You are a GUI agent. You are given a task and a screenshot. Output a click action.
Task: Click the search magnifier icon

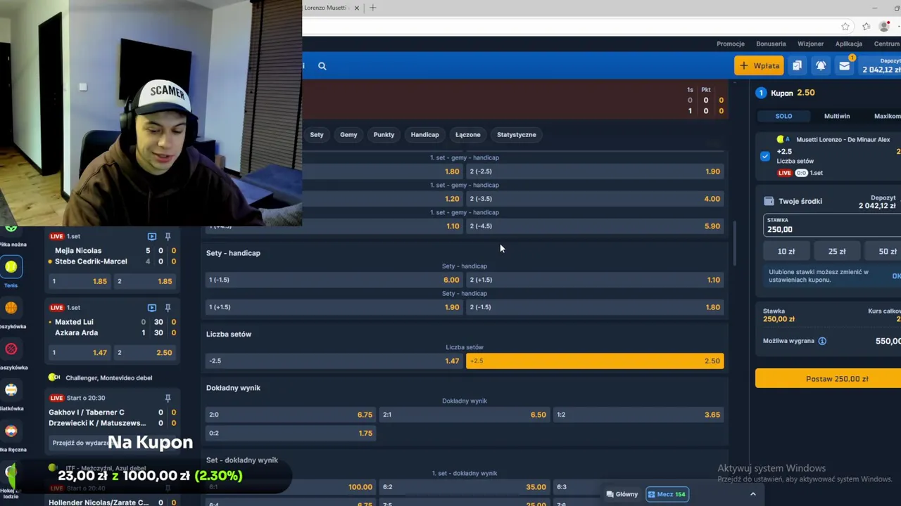(x=322, y=66)
